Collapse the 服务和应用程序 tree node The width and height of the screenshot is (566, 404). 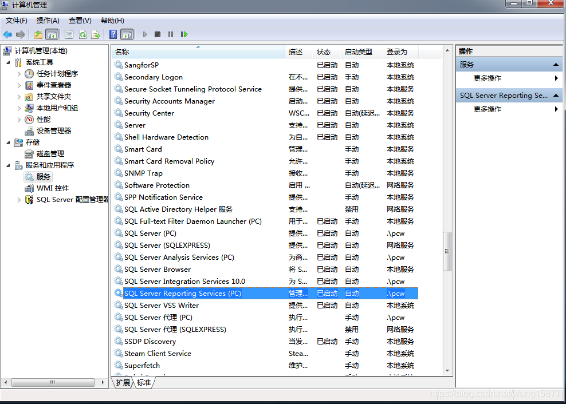click(8, 165)
